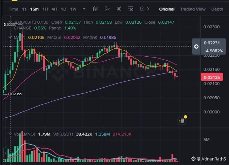Switch to the Depth tab
Viewport: 229px width, 165px height.
point(217,9)
